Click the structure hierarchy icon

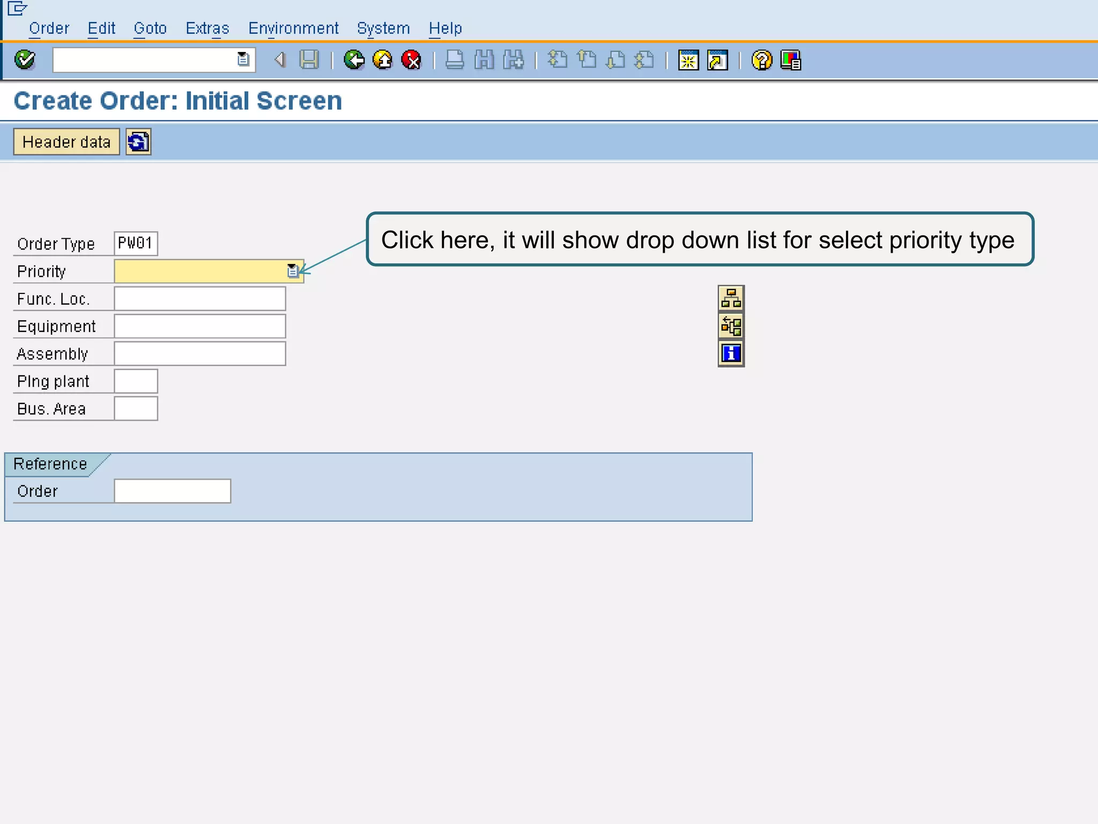tap(731, 298)
